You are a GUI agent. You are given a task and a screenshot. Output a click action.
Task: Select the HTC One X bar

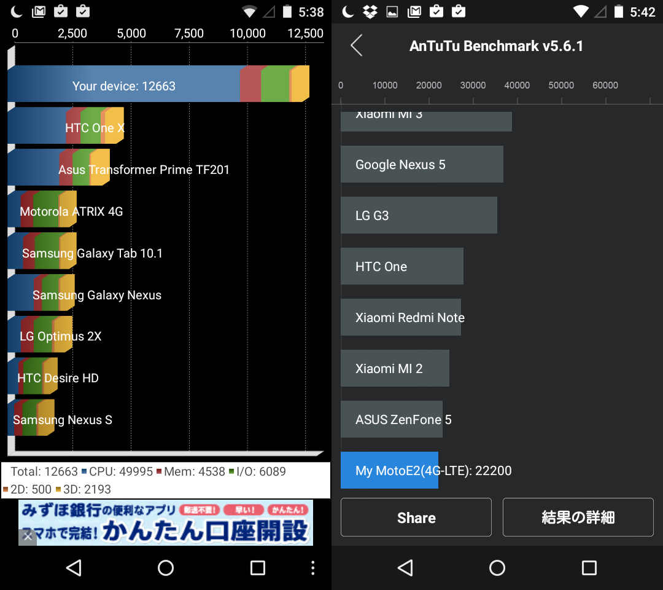pyautogui.click(x=66, y=125)
